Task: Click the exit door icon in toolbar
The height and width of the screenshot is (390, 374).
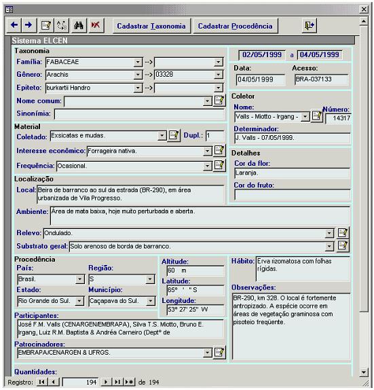Action: pos(309,25)
